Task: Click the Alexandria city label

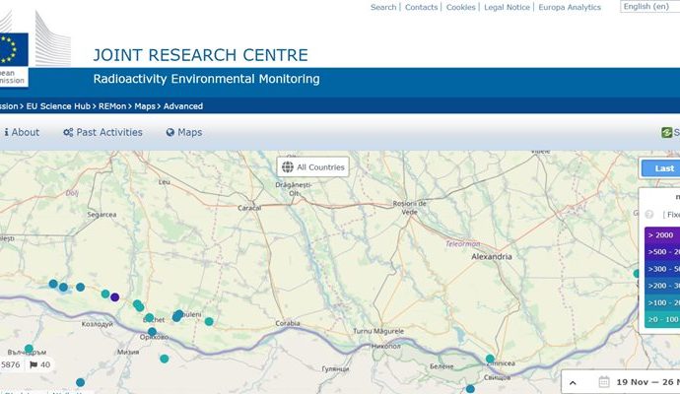Action: click(492, 257)
